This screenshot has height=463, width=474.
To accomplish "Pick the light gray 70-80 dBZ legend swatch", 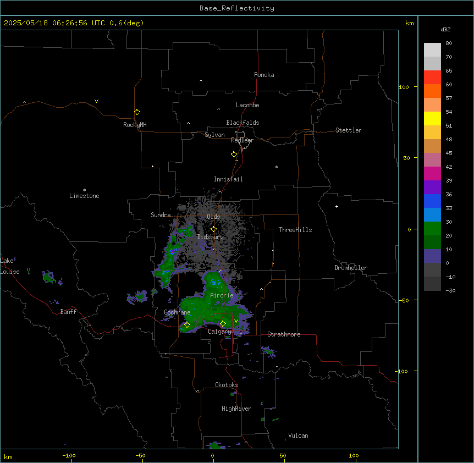I will click(432, 49).
